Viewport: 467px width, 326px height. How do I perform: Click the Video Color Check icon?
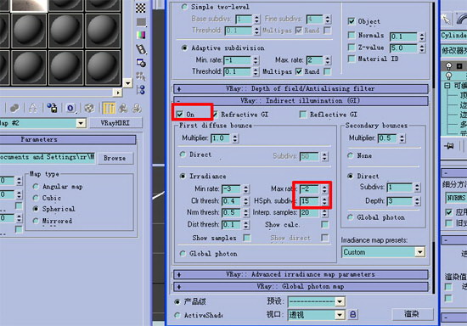[141, 35]
